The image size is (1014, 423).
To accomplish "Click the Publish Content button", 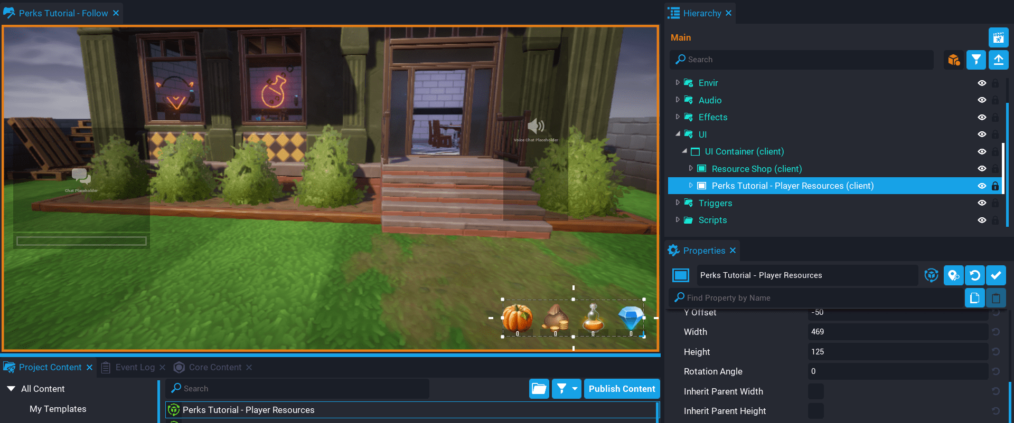I will [622, 389].
